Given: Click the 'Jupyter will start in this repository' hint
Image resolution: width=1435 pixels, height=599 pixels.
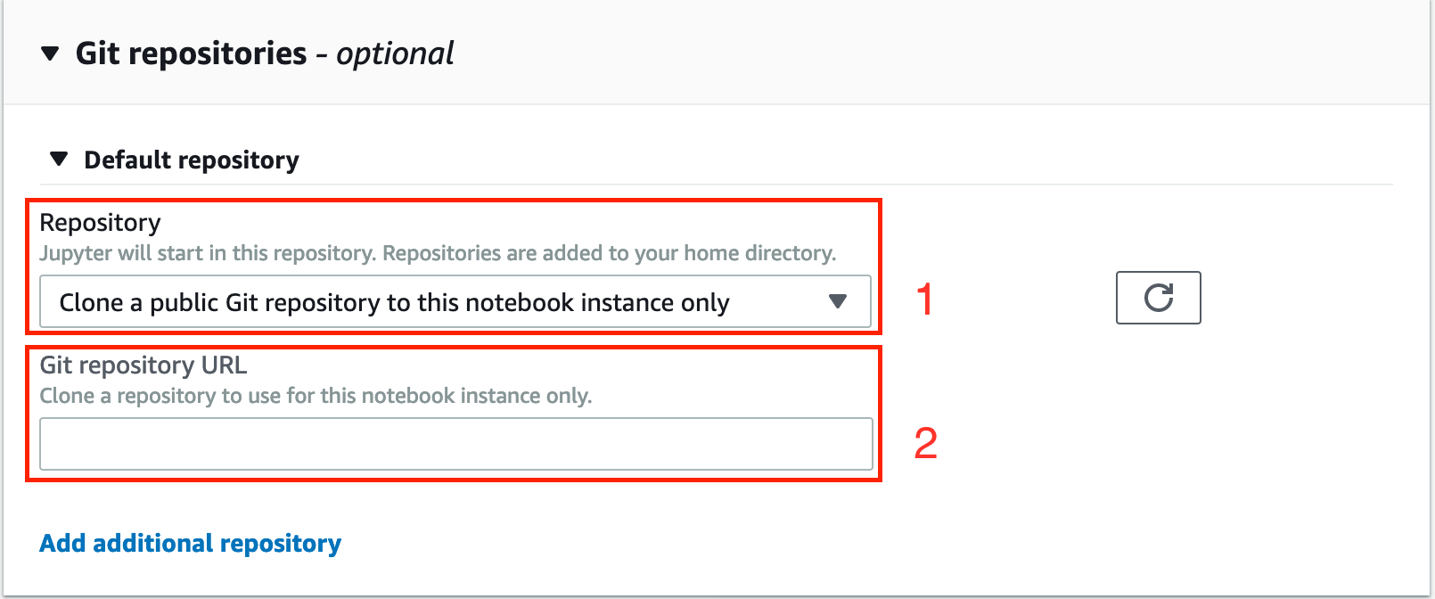Looking at the screenshot, I should pos(438,253).
